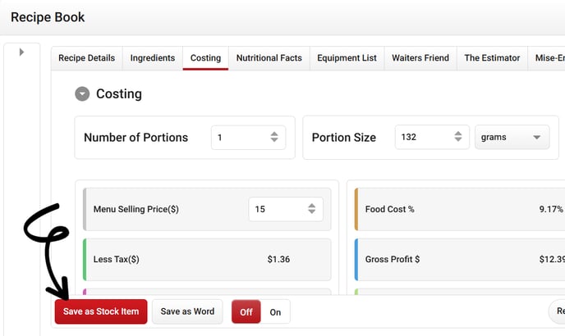Switch to the Equipment List tab
Viewport: 565px width, 336px height.
pos(347,58)
